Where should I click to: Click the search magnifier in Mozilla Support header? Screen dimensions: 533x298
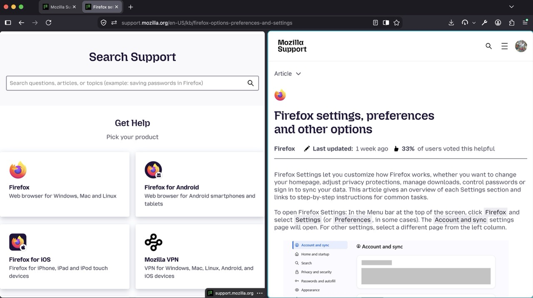click(488, 46)
